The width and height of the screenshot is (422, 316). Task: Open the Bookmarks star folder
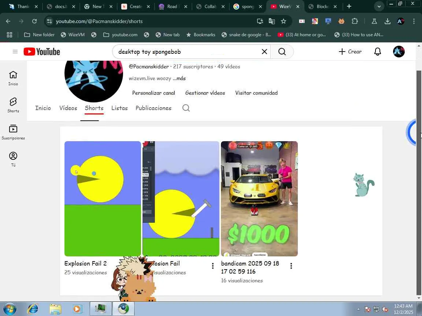(201, 35)
